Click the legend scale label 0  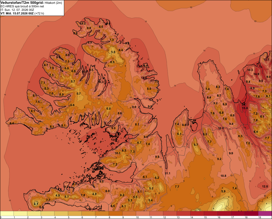1,217
